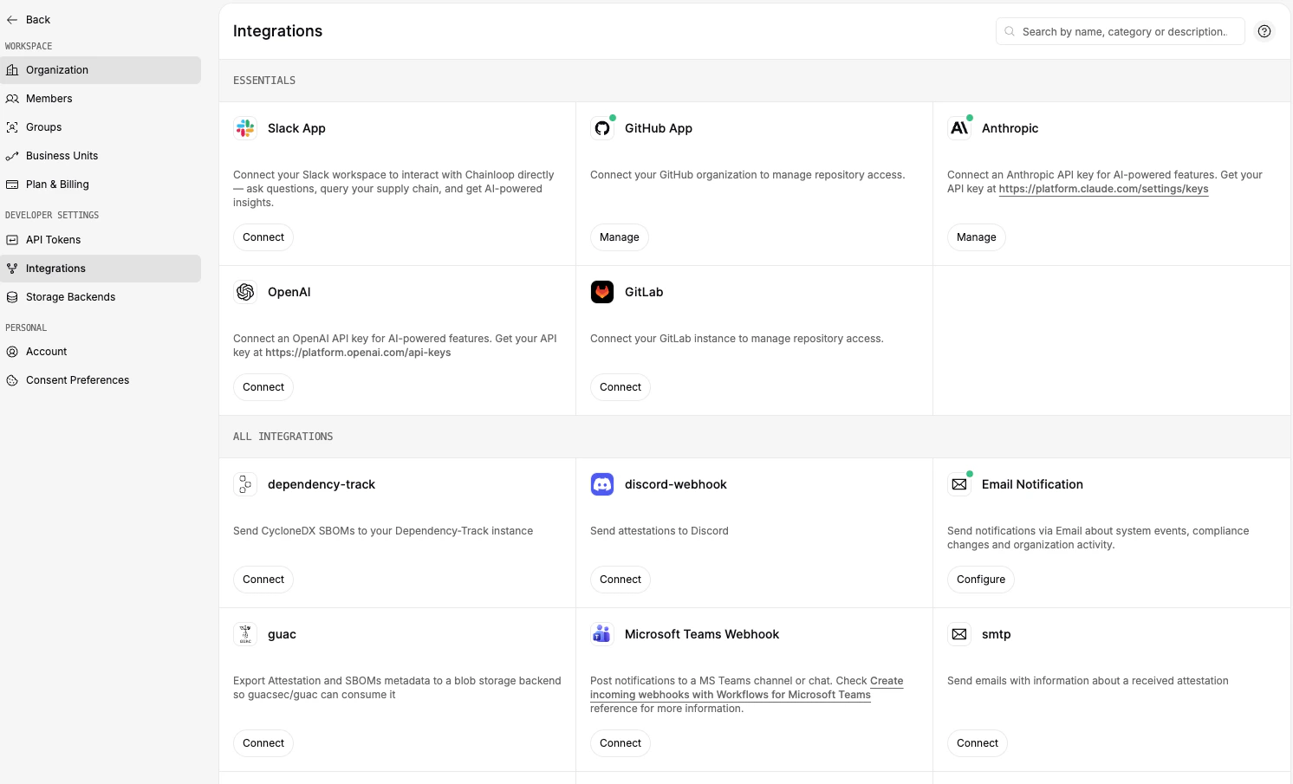Click the GitLab fox logo

pyautogui.click(x=602, y=292)
